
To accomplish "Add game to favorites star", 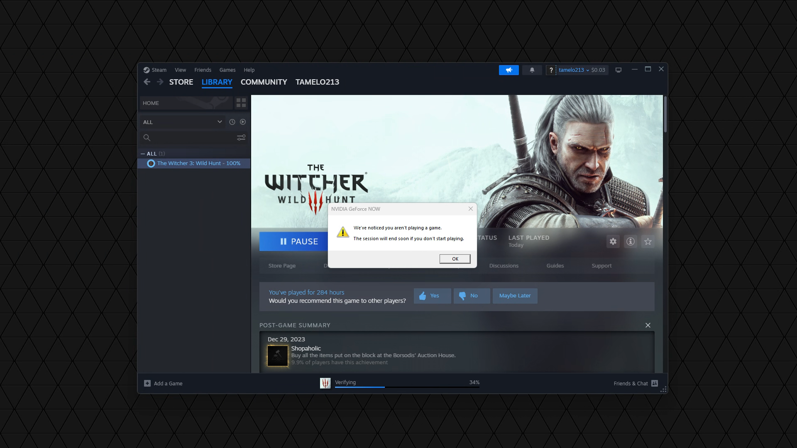I will [x=648, y=241].
